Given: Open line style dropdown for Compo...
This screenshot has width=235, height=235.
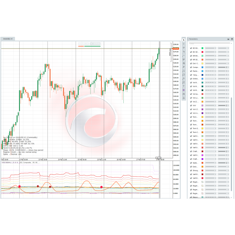Looking at the screenshot, I should coord(211,67).
